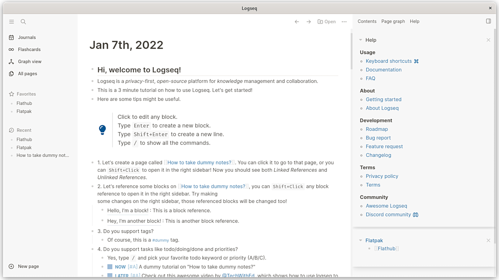The height and width of the screenshot is (280, 499).
Task: Click the blue lightbulb tip icon
Action: click(x=103, y=130)
